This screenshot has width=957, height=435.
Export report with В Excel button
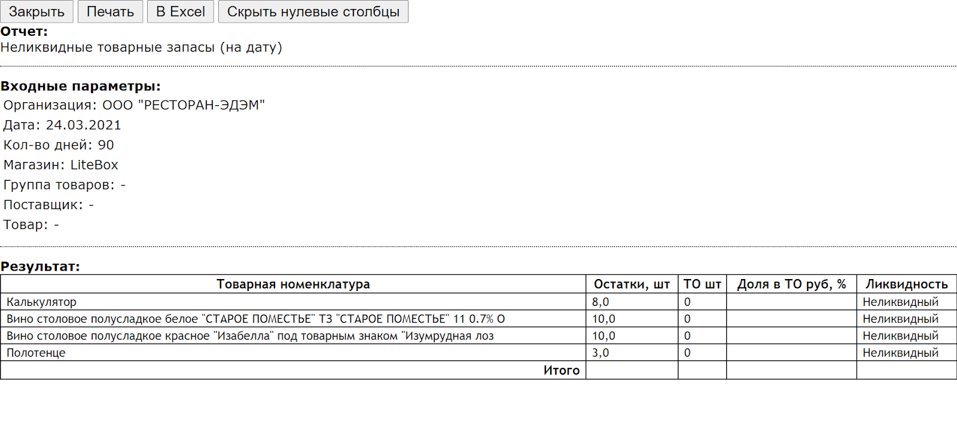point(180,11)
